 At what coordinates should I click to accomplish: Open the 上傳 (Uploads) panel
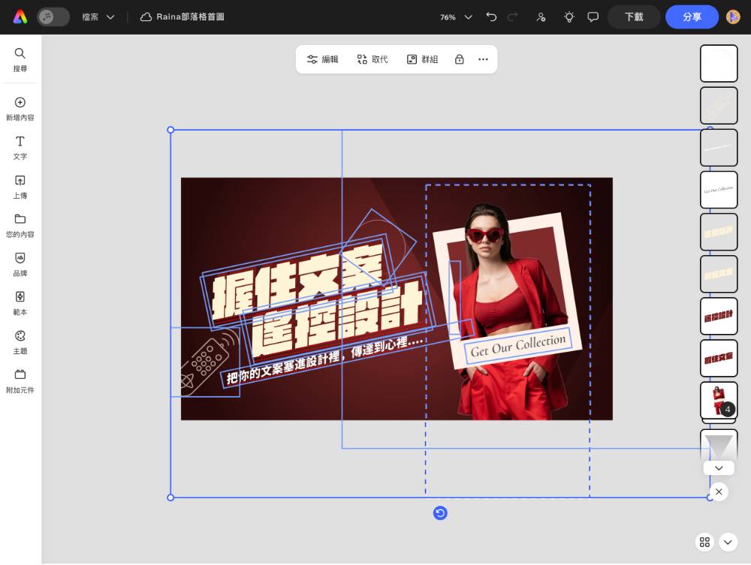click(x=20, y=187)
